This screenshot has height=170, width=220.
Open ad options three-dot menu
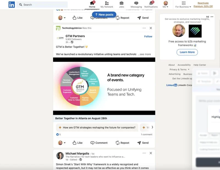tap(212, 17)
